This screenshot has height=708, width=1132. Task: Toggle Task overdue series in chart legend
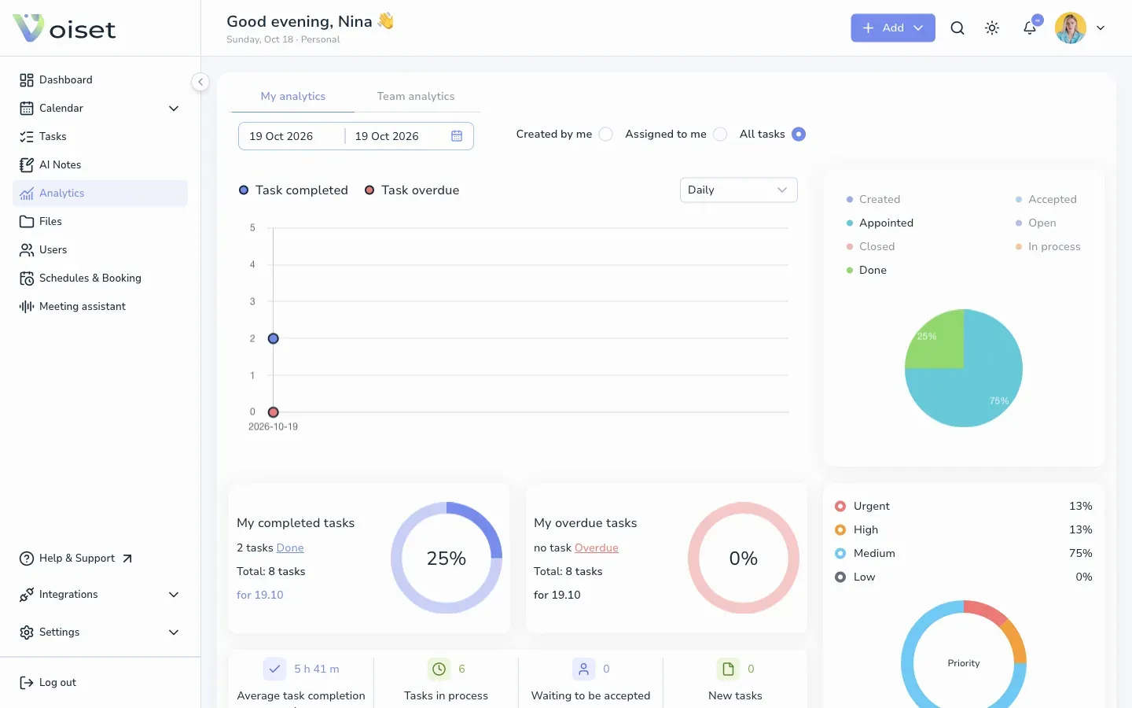[x=412, y=190]
